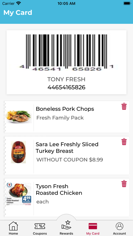Open Sara Lee Freshly Sliced Turkey Breast
133x236 pixels.
tap(67, 147)
